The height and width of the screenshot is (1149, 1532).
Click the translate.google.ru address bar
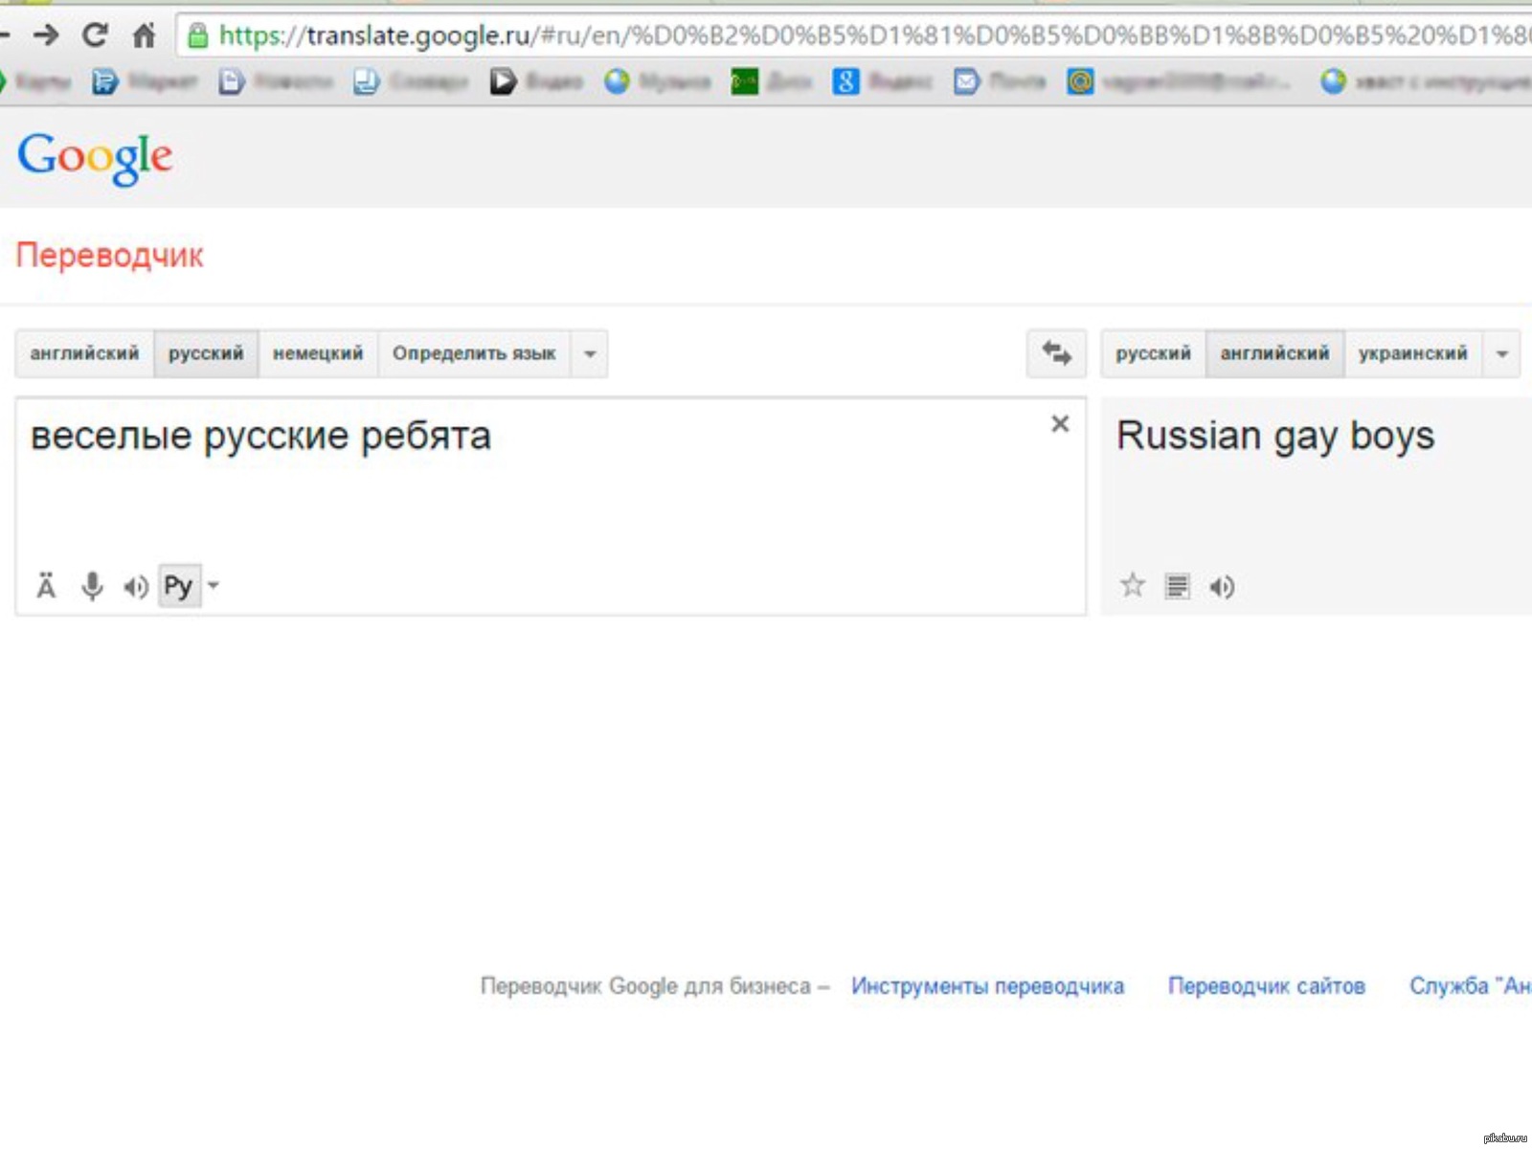[x=854, y=35]
